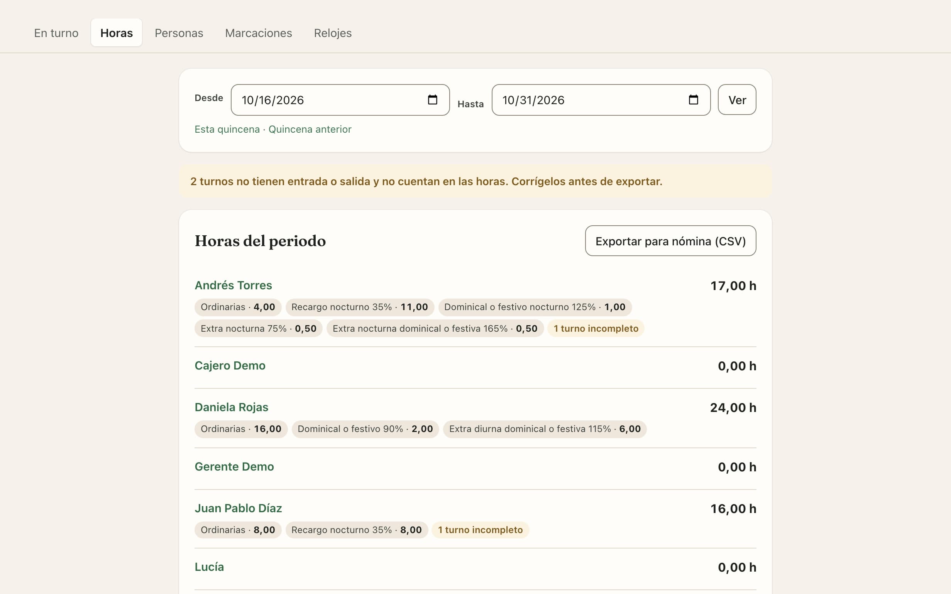Click the 'Horas del periodo' heading
The height and width of the screenshot is (594, 951).
[260, 241]
